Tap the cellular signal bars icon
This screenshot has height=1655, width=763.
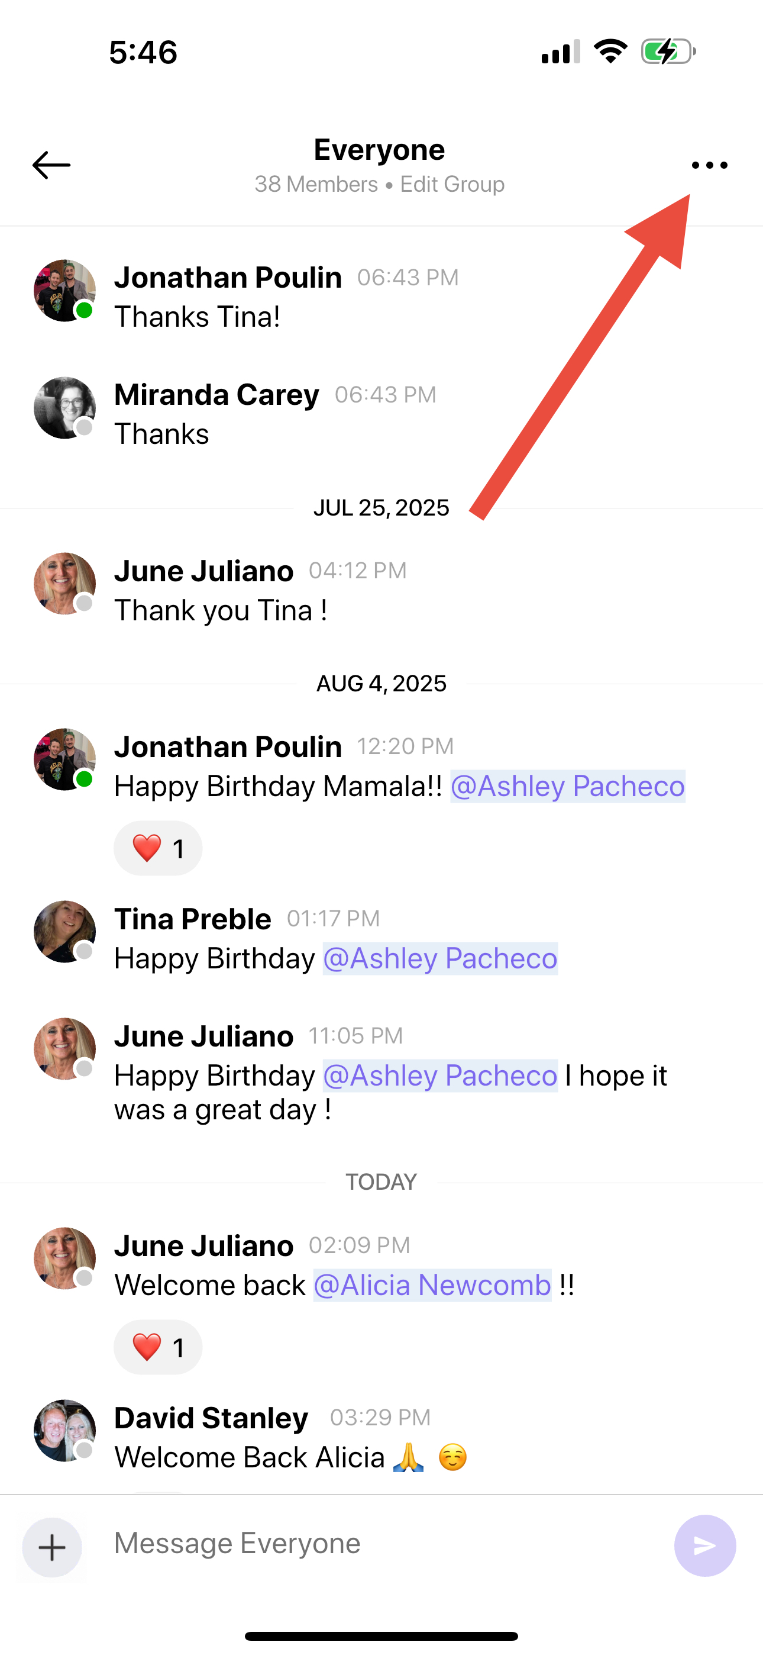click(561, 52)
